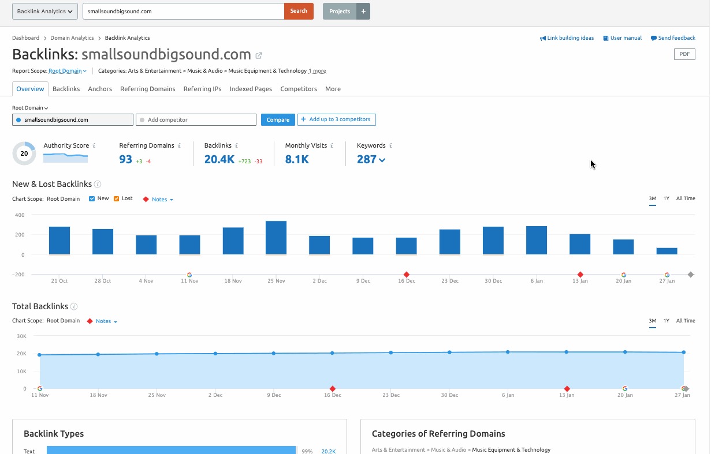The width and height of the screenshot is (711, 454).
Task: Go to Dashboard in the breadcrumb
Action: coord(25,38)
